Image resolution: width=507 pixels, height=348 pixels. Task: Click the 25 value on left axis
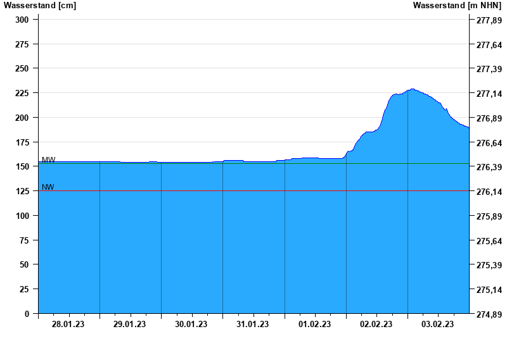coord(24,289)
